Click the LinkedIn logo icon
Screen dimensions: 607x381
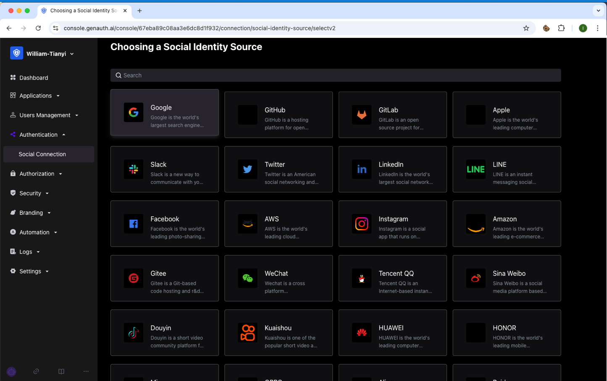362,169
